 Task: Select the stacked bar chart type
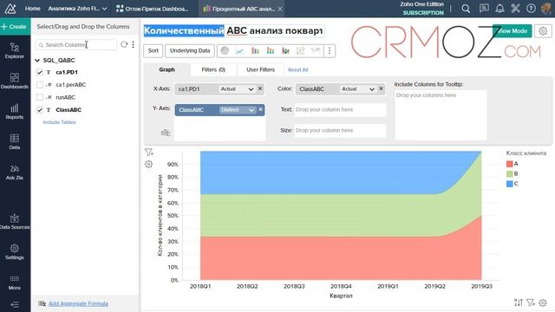[271, 51]
